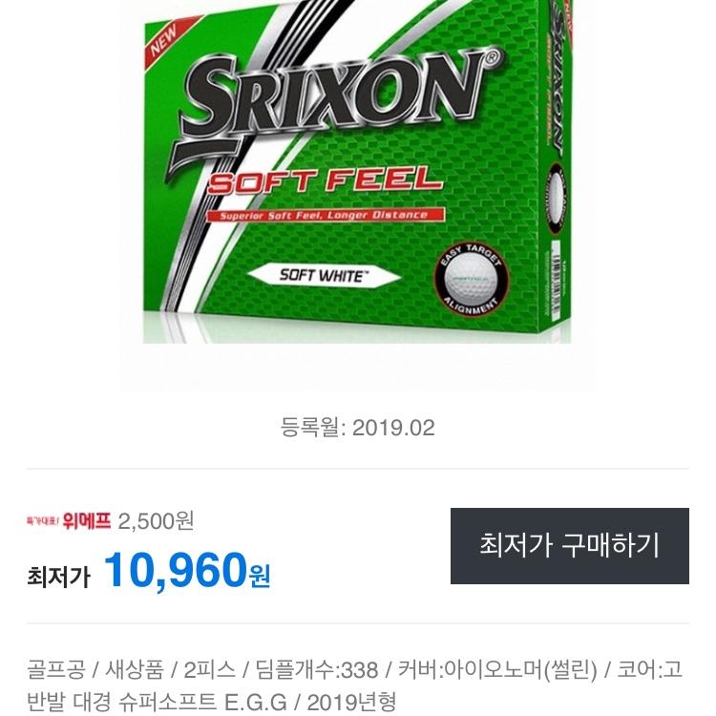This screenshot has height=716, width=716.
Task: Tap the Srixon Soft Feel product image
Action: 358,172
